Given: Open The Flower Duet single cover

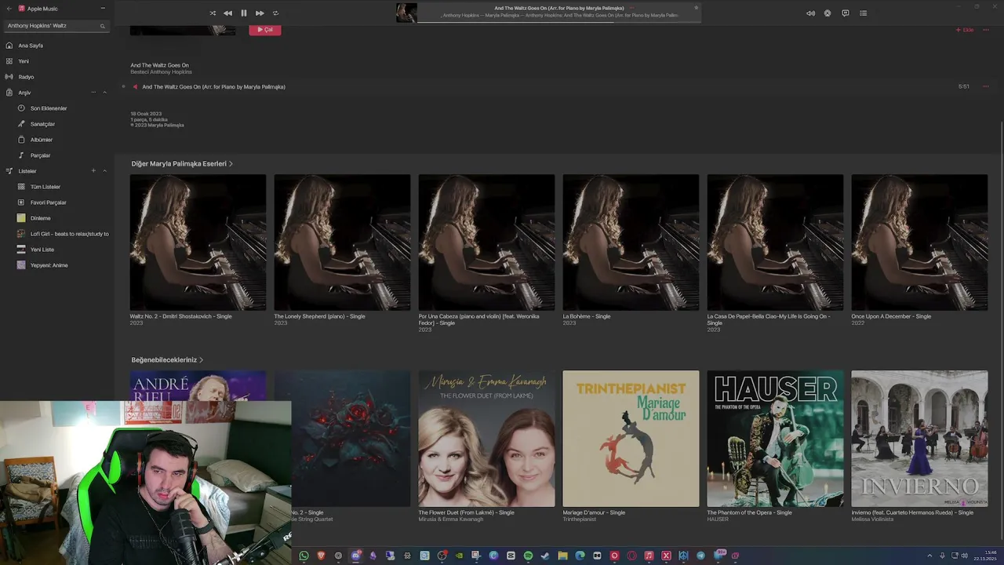Looking at the screenshot, I should pyautogui.click(x=486, y=439).
